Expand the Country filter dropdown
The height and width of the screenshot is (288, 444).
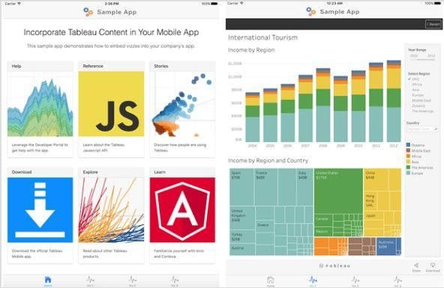tap(422, 129)
